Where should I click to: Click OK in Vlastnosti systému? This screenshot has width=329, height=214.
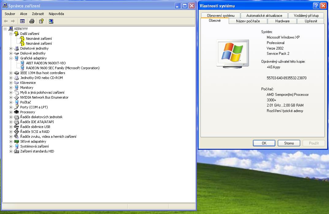tap(264, 143)
